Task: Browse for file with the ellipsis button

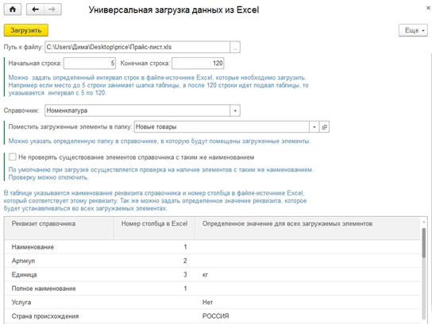Action: click(235, 47)
